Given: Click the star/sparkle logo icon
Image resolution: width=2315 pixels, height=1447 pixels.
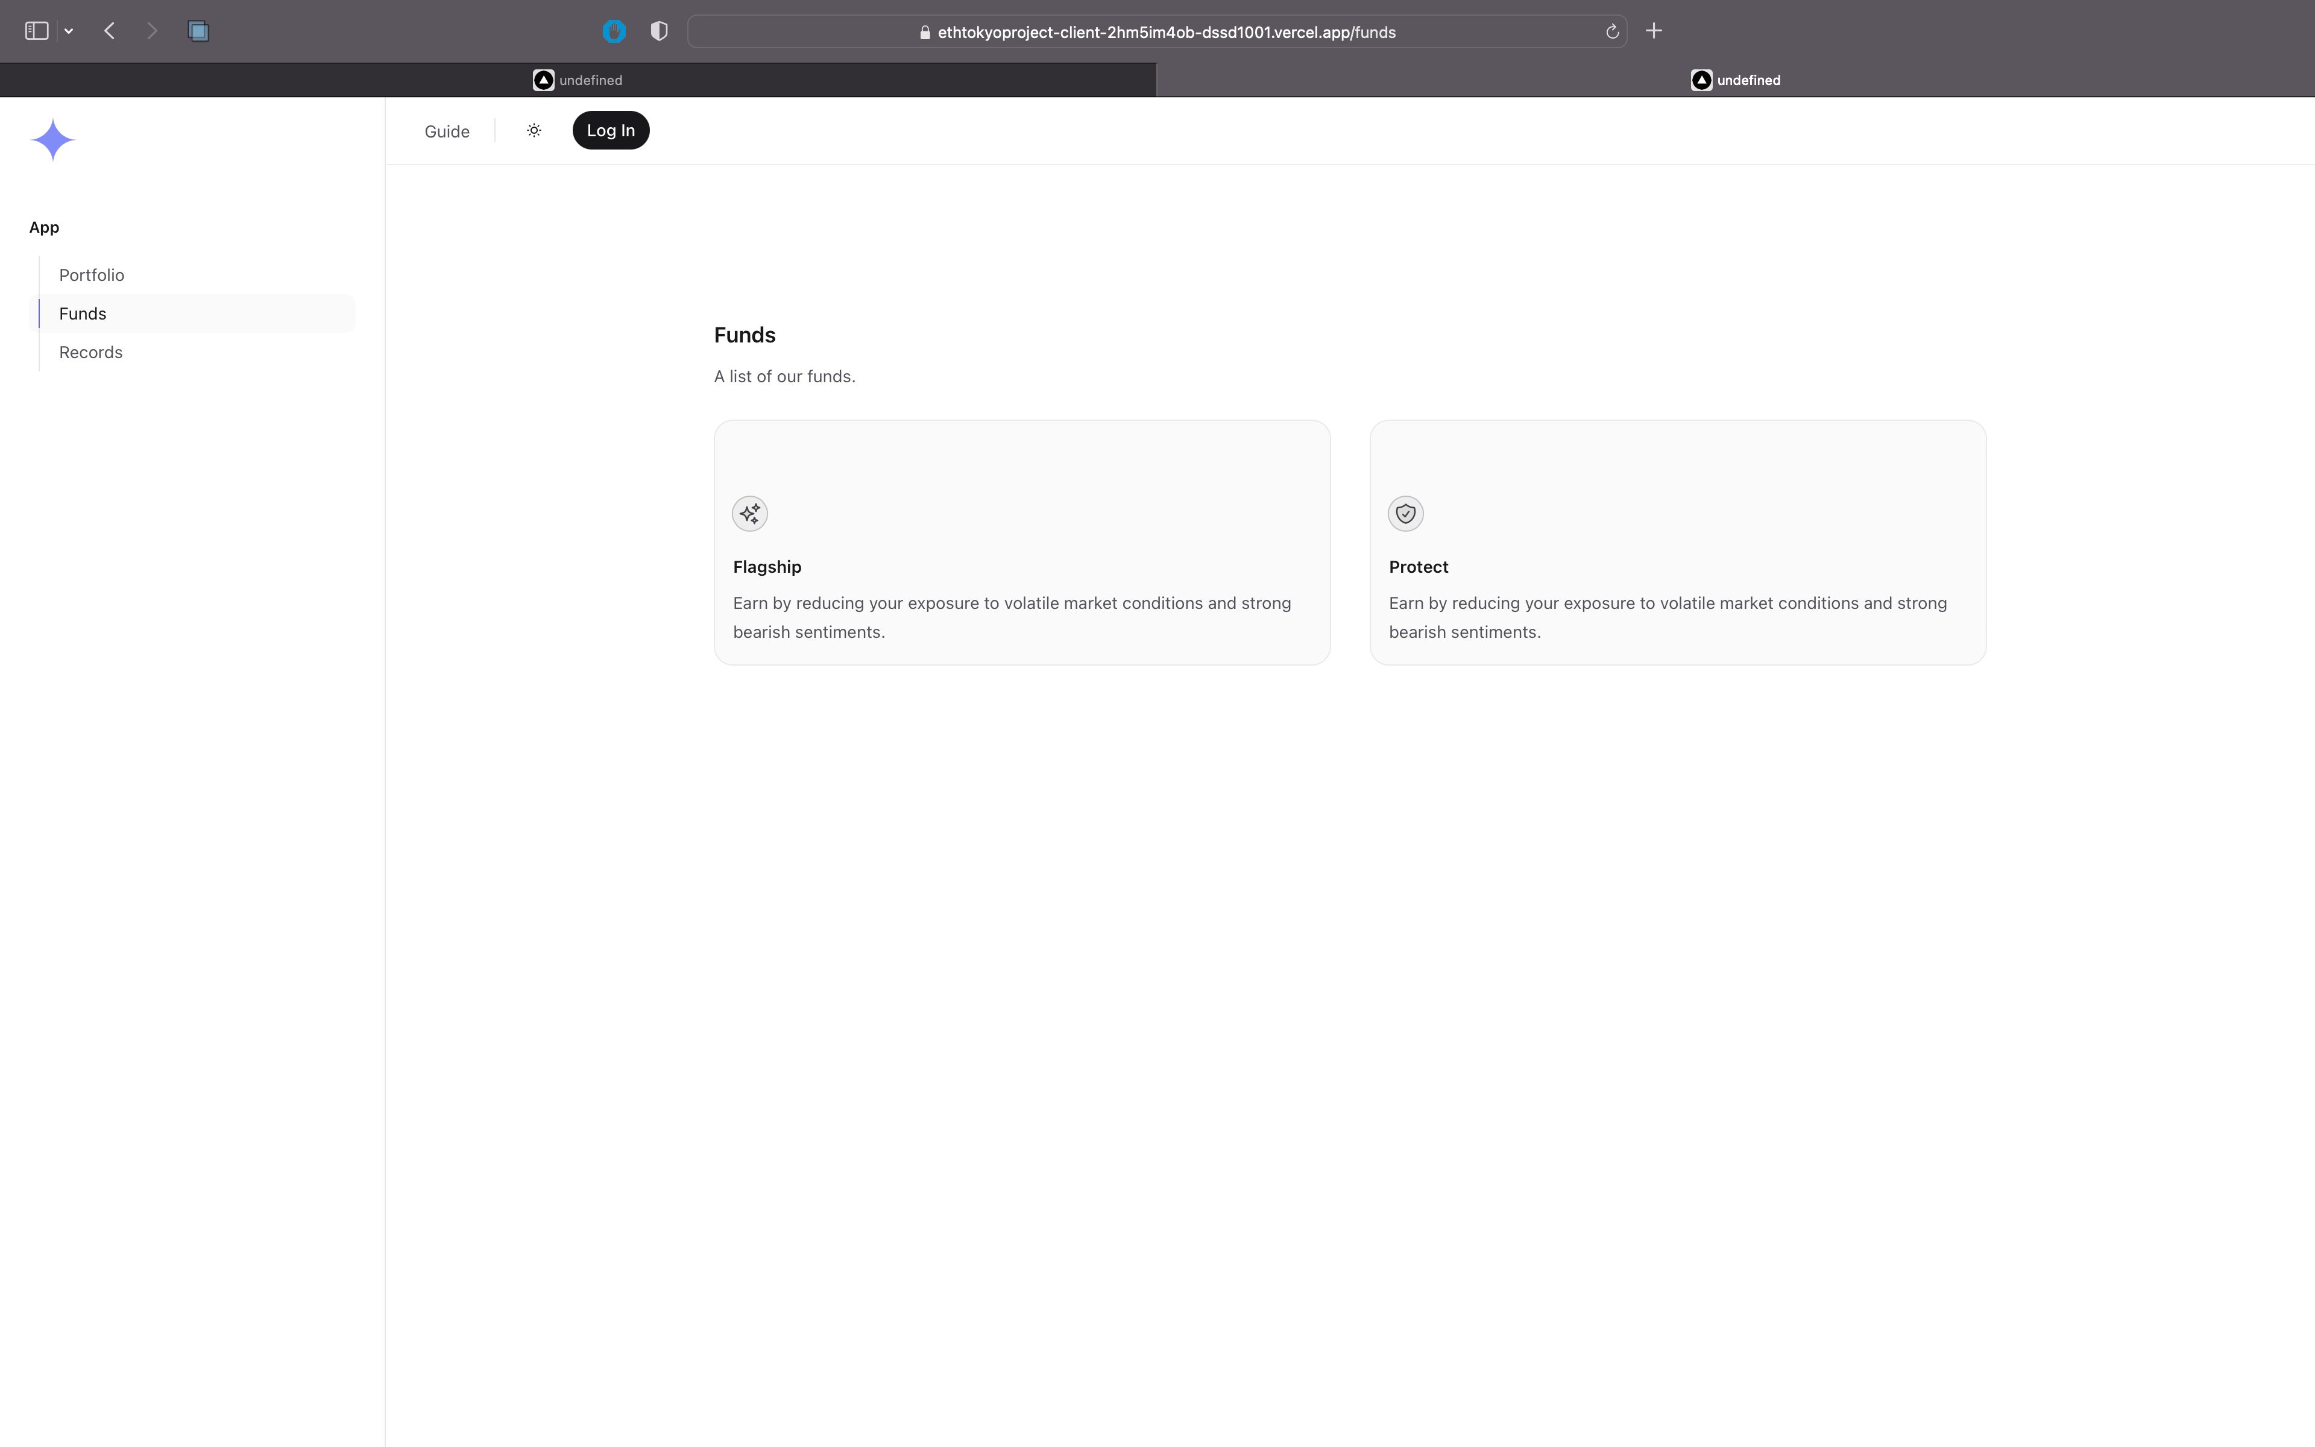Looking at the screenshot, I should (50, 138).
